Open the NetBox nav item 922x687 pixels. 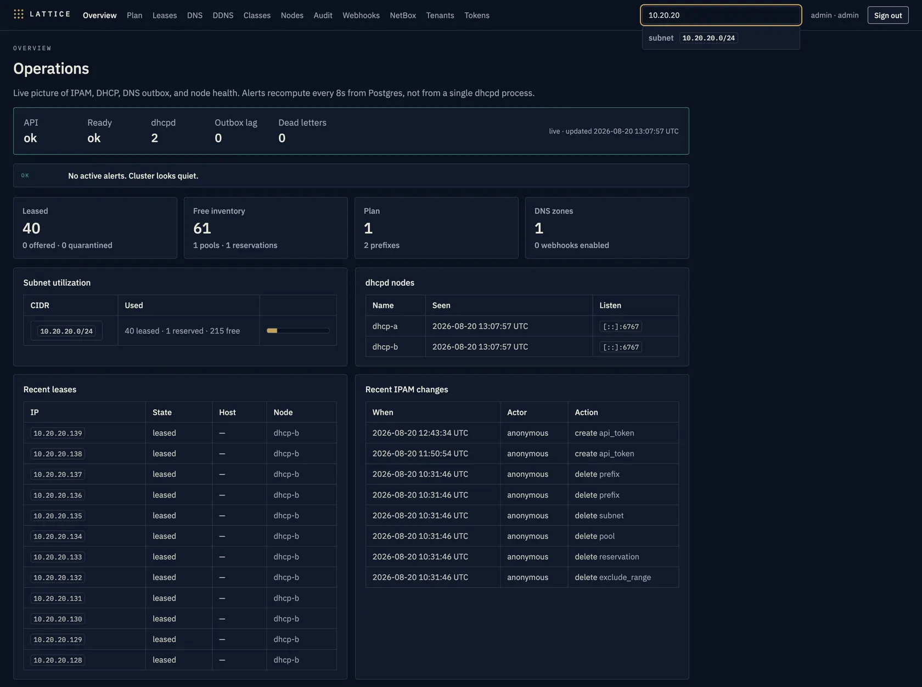pyautogui.click(x=403, y=15)
